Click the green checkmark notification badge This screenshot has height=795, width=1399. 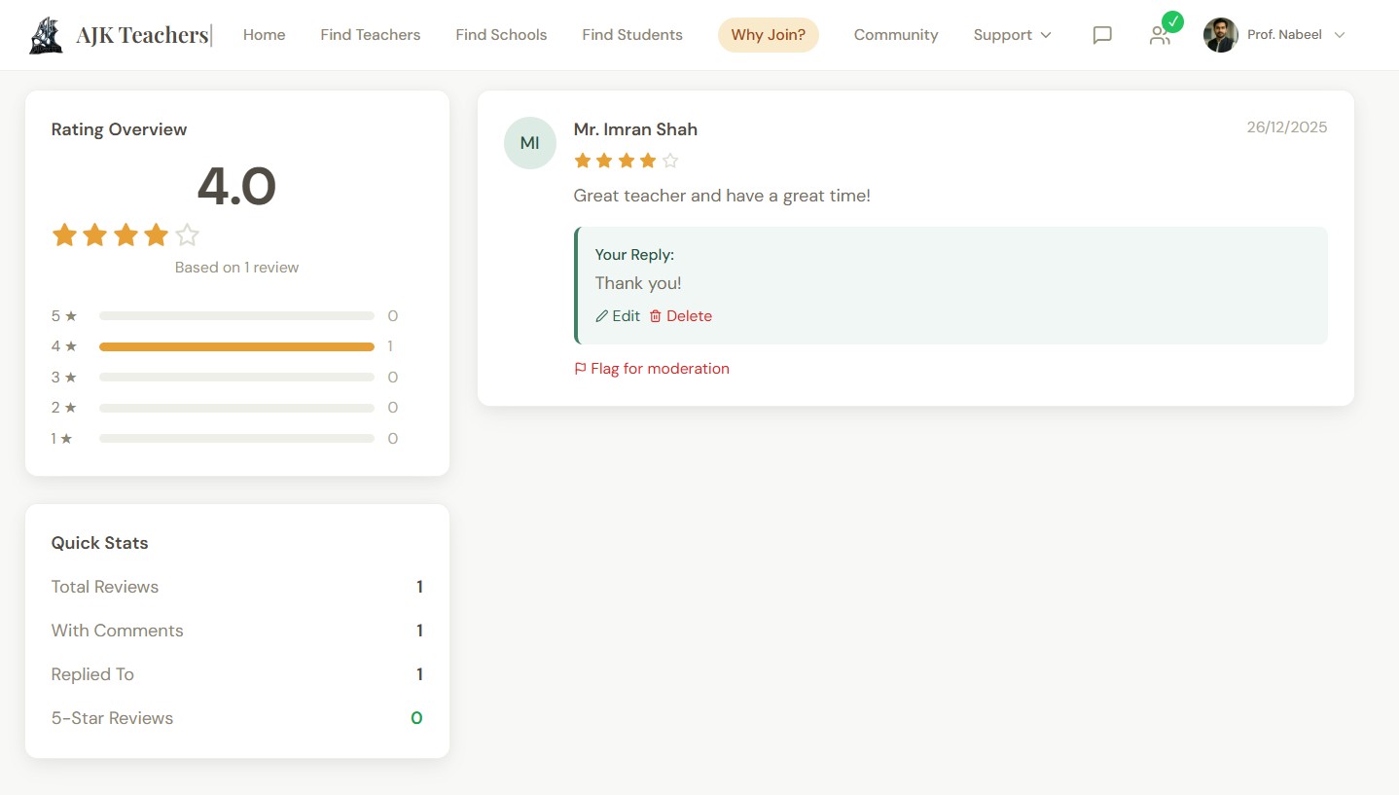(1172, 21)
